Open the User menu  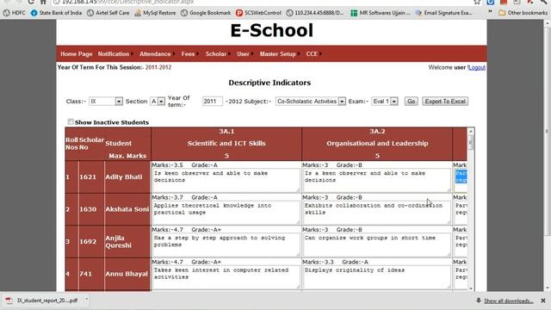tap(243, 53)
